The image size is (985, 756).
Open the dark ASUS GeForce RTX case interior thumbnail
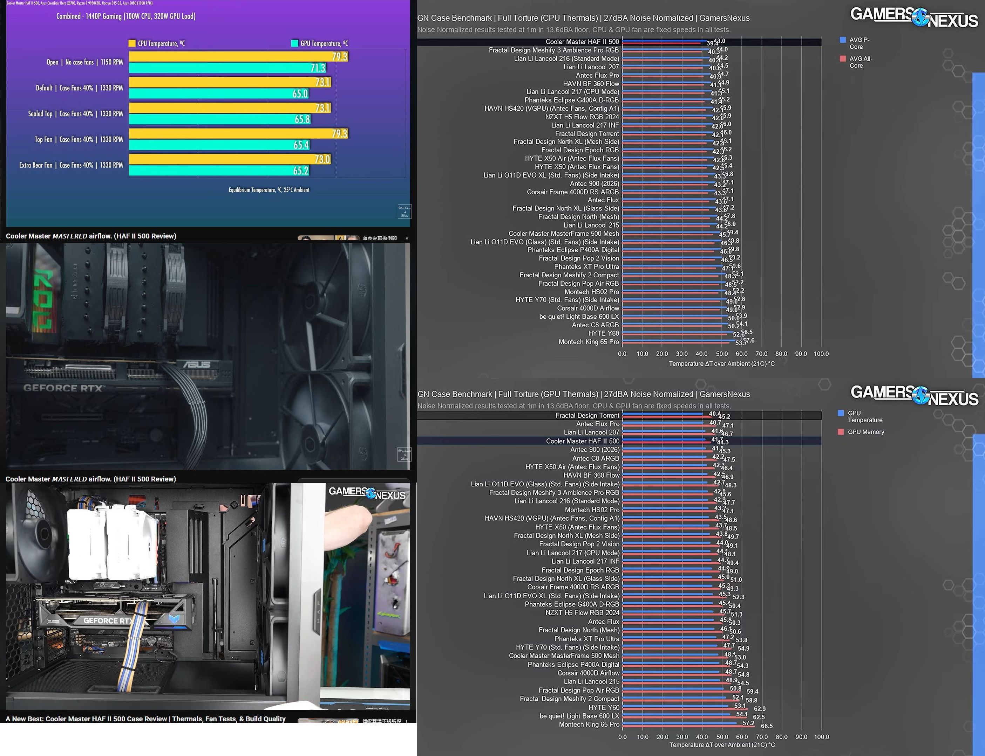pos(208,356)
